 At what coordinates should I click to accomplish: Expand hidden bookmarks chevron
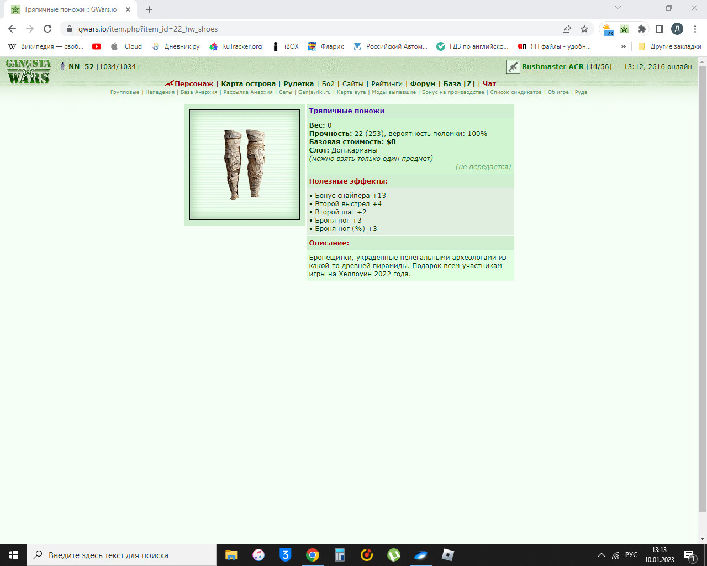[x=624, y=46]
